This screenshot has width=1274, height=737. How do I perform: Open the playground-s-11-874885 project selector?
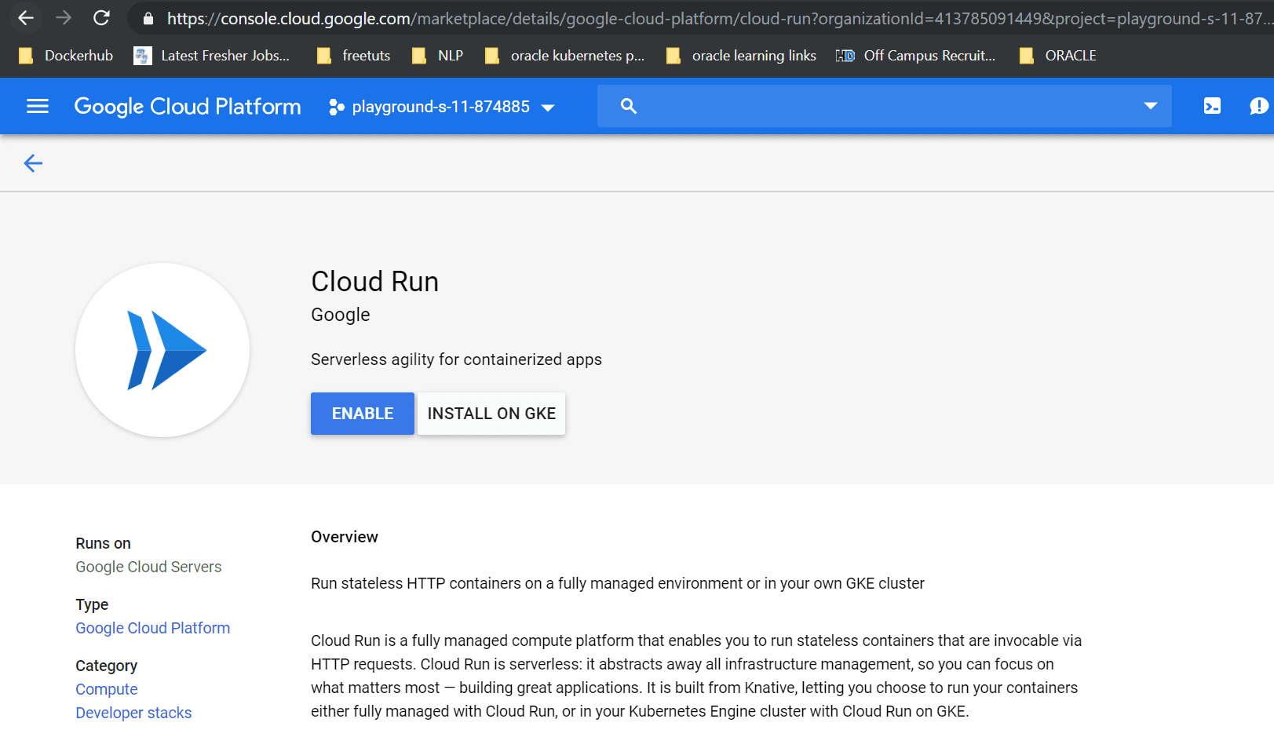pyautogui.click(x=442, y=106)
